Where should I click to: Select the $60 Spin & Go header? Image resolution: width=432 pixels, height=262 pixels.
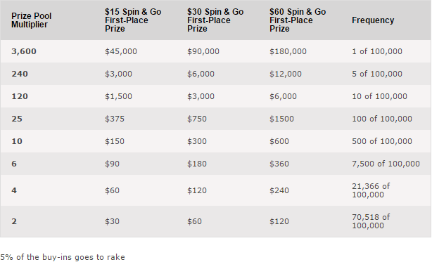pos(298,20)
